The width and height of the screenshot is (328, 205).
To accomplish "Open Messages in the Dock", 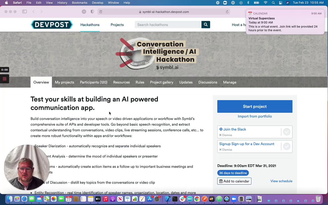I will click(32, 199).
